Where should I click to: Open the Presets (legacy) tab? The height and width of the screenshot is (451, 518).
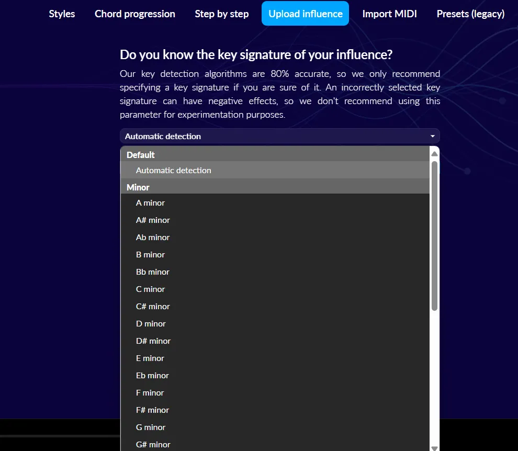(470, 14)
